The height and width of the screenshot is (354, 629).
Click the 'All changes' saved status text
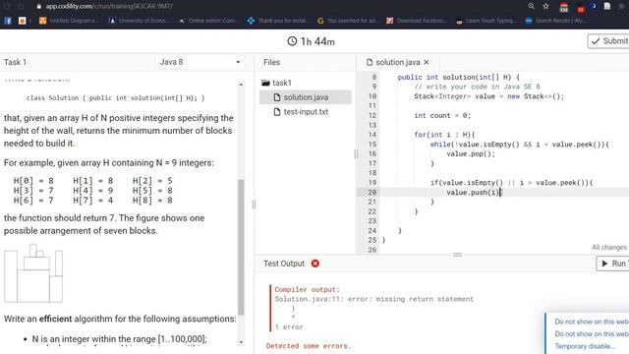point(609,247)
